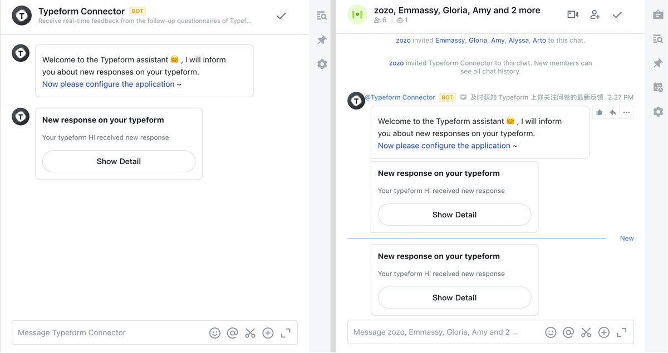The image size is (668, 353).
Task: Click the thumbs-up reaction icon on message
Action: [x=600, y=112]
